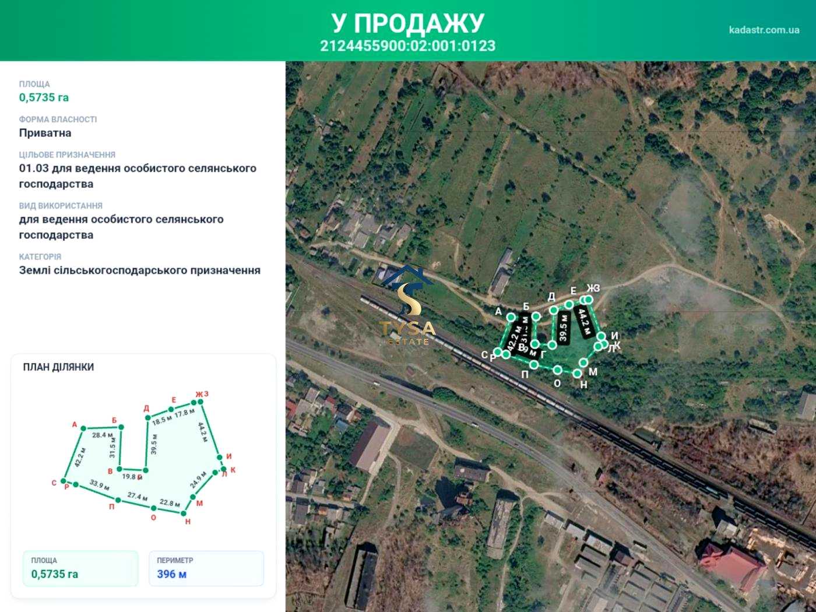Click vertex marker Д on the satellite map
Screen dimensions: 816x612
[x=554, y=310]
